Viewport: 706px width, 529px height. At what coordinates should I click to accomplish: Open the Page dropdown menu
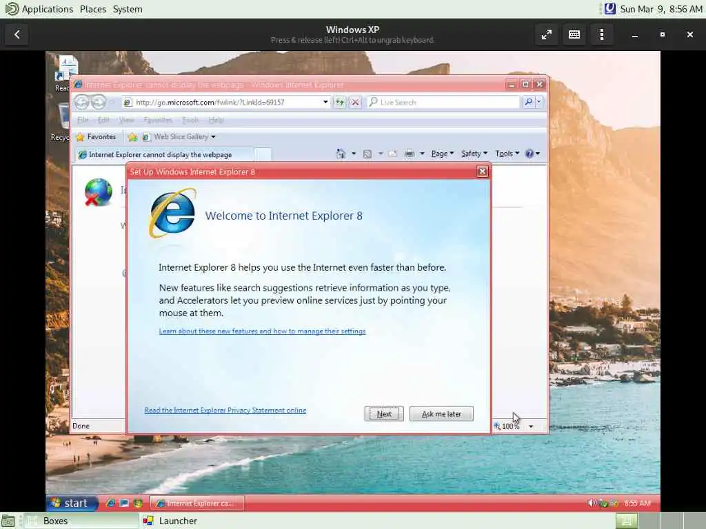[442, 154]
